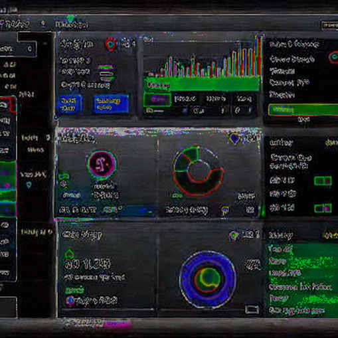Click the green house-shaped icon above large number
Image resolution: width=338 pixels, height=338 pixels.
pyautogui.click(x=69, y=254)
